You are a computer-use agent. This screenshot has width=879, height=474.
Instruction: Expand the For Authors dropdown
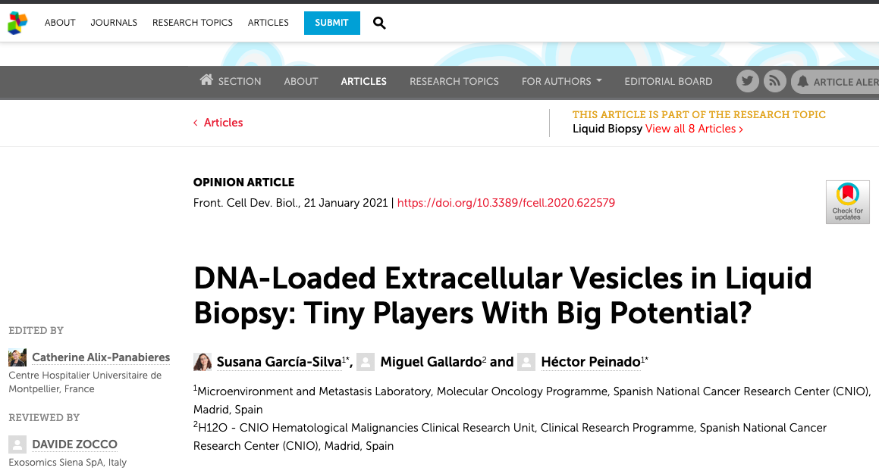(x=562, y=82)
